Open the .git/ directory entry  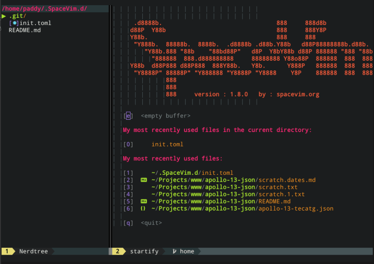[x=17, y=16]
